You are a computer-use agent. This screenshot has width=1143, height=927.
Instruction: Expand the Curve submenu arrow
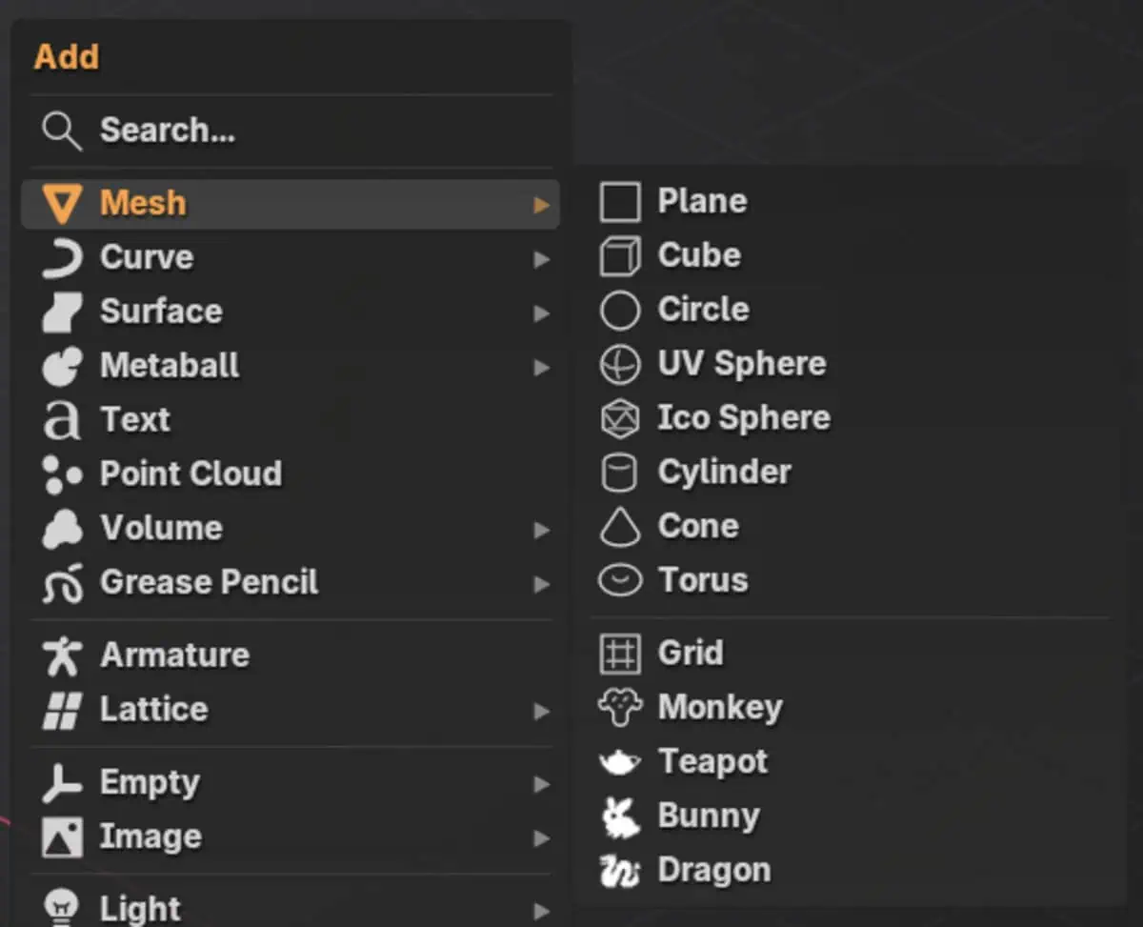542,258
